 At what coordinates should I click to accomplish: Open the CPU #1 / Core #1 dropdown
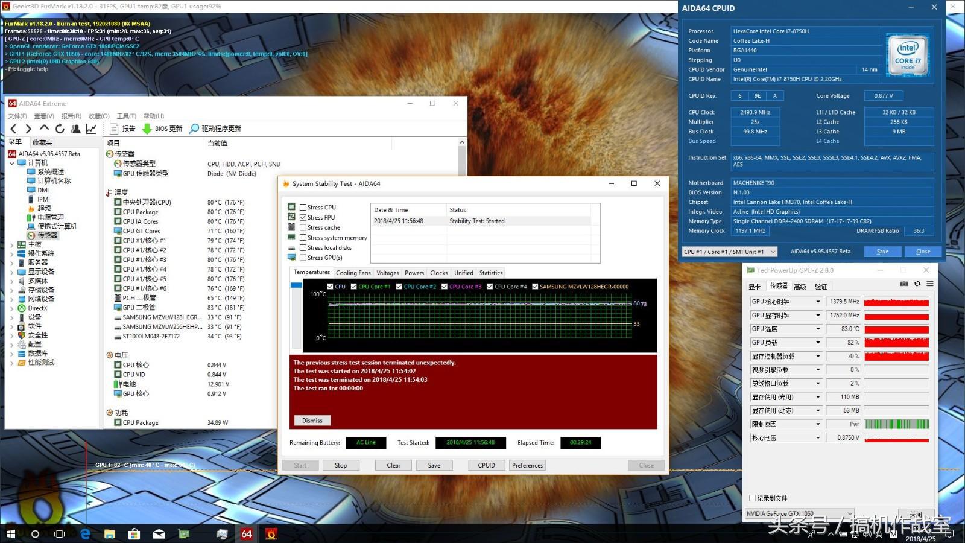click(x=773, y=252)
